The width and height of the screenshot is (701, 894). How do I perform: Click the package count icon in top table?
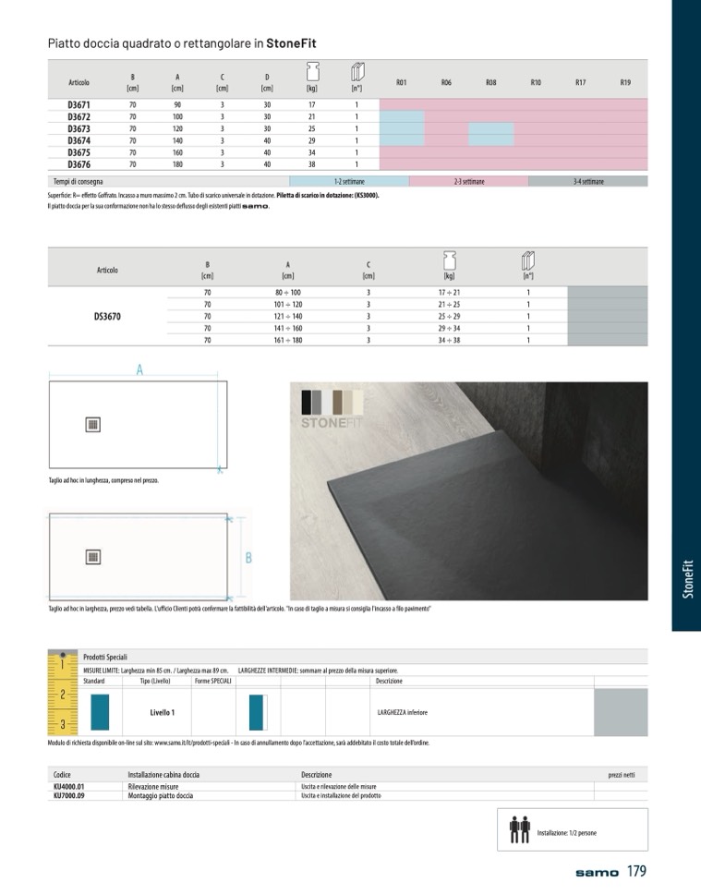click(357, 73)
